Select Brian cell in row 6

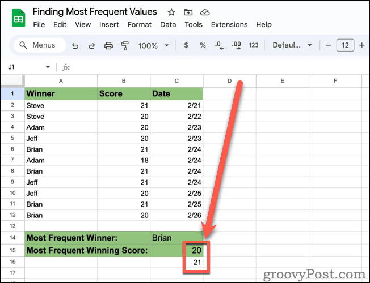[x=61, y=149]
